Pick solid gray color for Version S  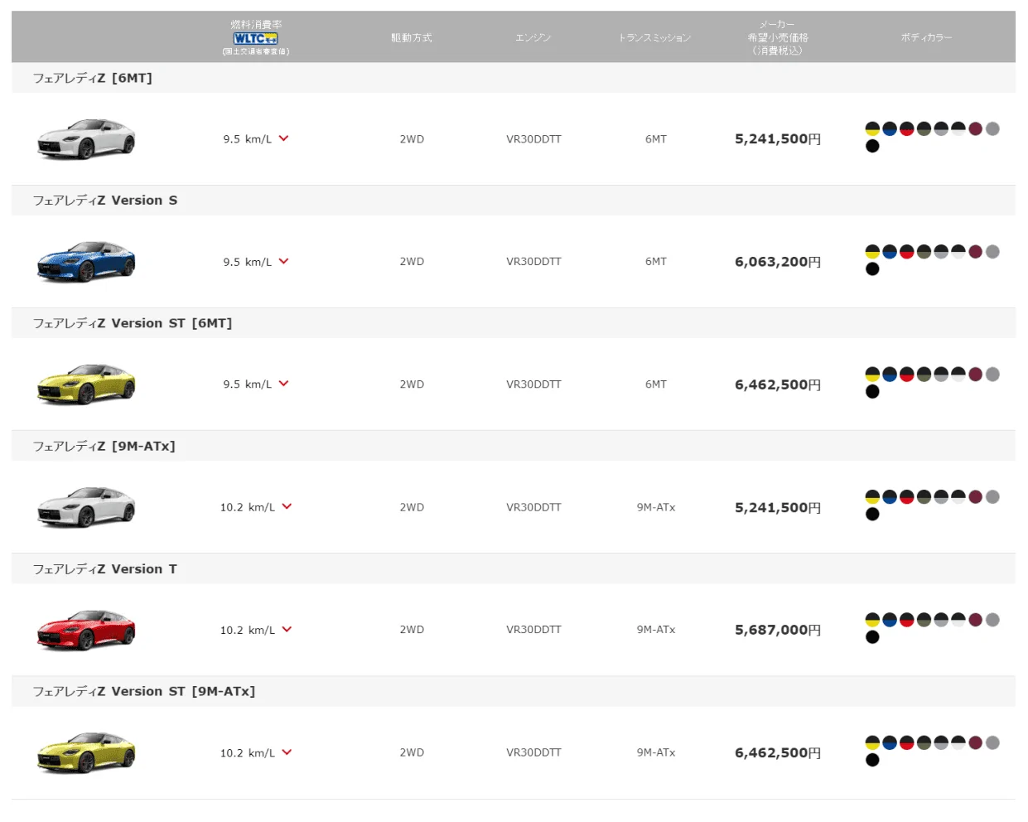[993, 251]
